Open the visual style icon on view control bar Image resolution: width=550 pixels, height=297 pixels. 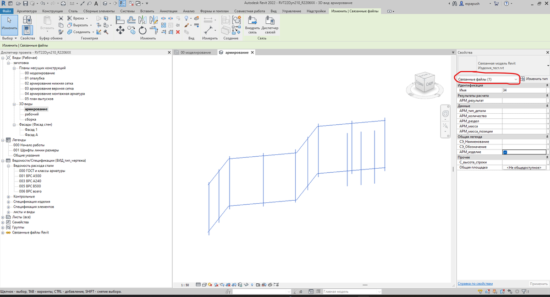coord(204,284)
